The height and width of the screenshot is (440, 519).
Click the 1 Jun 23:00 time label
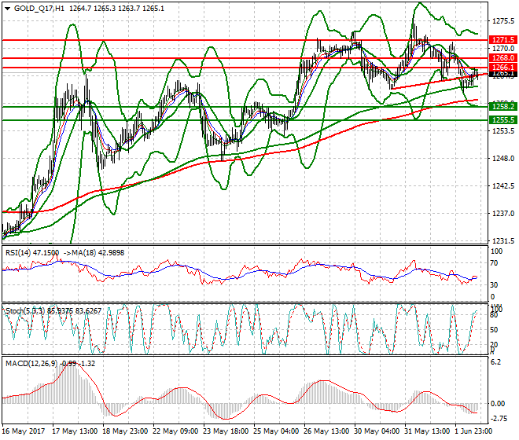coord(473,431)
